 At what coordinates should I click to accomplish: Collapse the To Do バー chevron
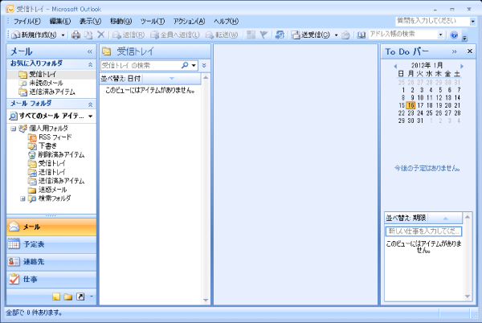[455, 51]
